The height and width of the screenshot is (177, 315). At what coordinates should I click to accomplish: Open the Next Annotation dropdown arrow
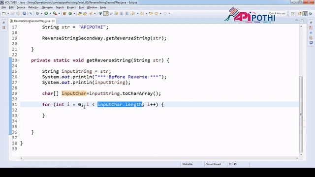point(138,13)
